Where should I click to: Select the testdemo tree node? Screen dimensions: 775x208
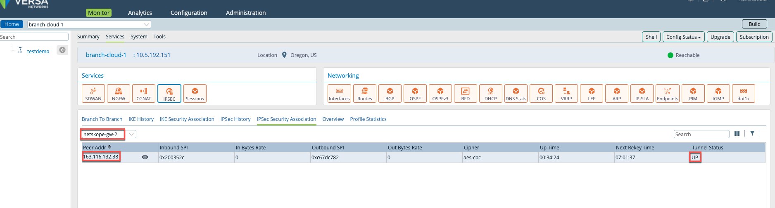[38, 52]
